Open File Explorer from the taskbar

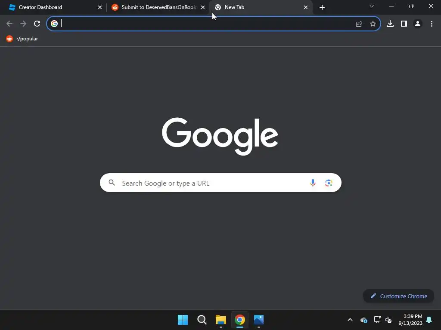pos(221,320)
